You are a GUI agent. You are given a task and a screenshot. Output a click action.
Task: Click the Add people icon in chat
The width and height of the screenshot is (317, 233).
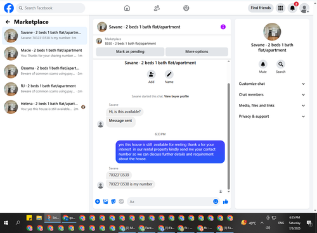[x=152, y=74]
